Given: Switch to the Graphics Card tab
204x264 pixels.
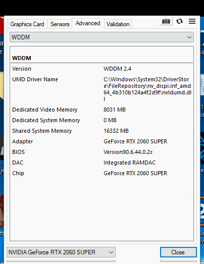Looking at the screenshot, I should pyautogui.click(x=27, y=24).
